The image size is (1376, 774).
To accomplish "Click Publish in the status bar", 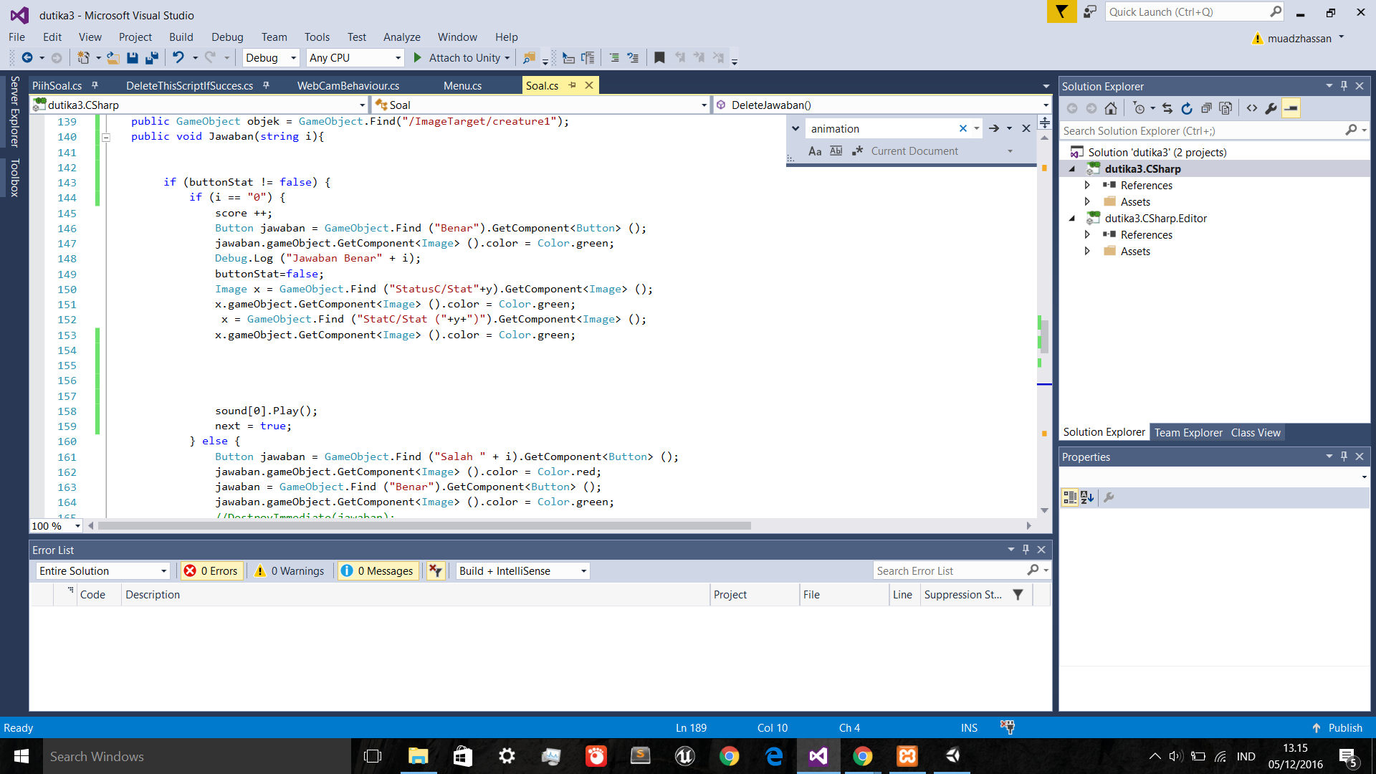I will [x=1337, y=728].
